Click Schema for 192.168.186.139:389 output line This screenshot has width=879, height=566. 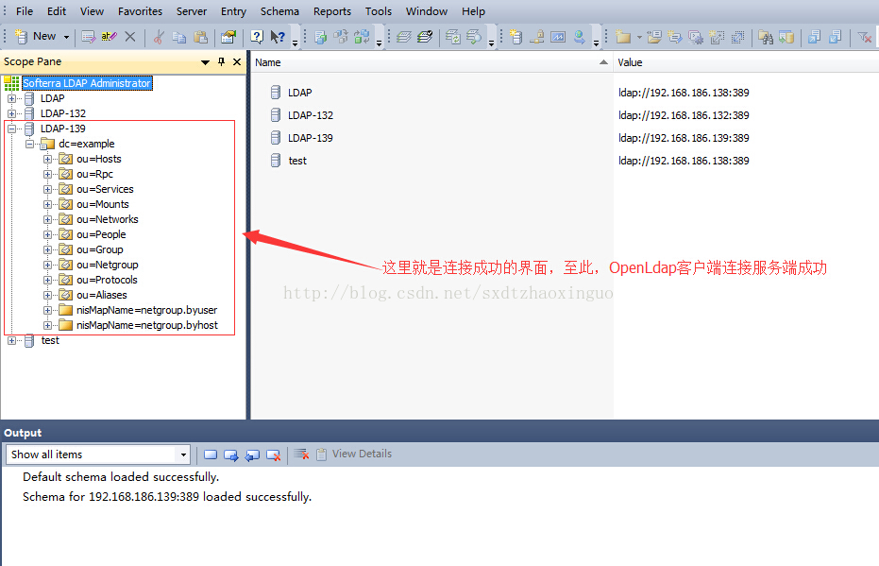click(x=167, y=497)
